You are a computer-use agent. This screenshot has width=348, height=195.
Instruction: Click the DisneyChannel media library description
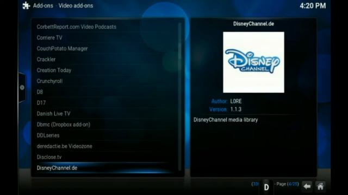[226, 120]
